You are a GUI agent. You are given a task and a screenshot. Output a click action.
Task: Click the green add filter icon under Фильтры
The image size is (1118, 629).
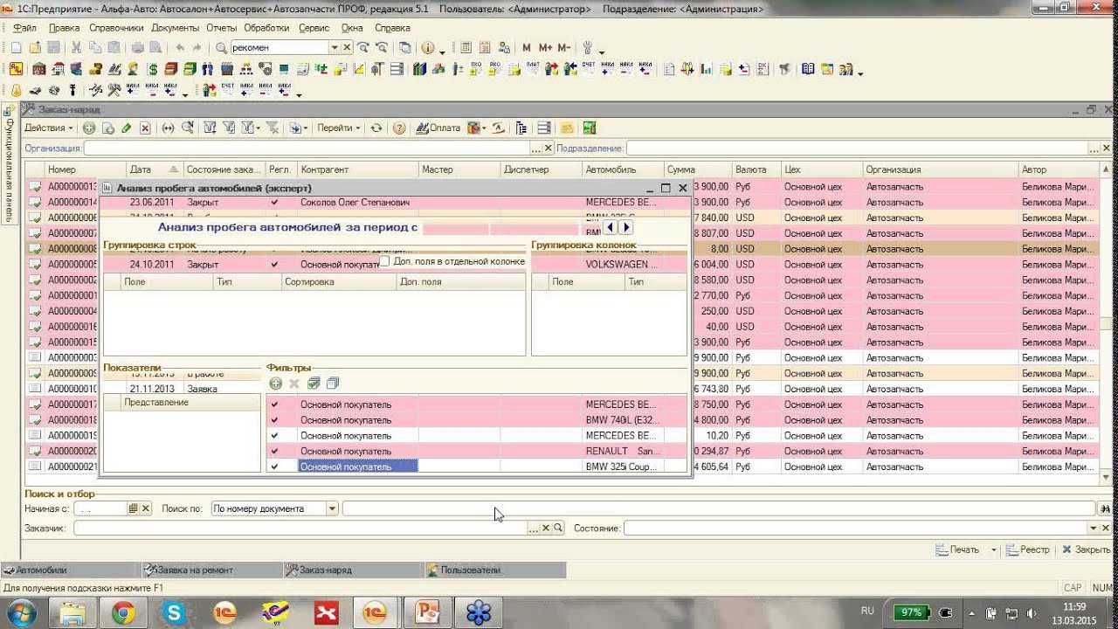click(275, 384)
